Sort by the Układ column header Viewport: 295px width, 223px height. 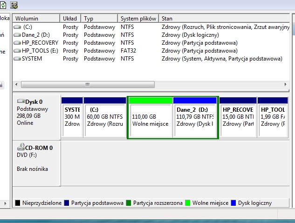[70, 19]
